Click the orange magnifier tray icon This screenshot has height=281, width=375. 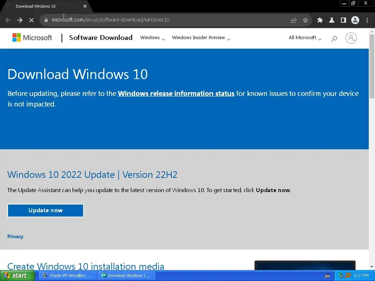point(348,276)
